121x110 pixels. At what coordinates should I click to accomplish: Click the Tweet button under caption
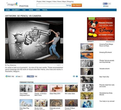18,76
